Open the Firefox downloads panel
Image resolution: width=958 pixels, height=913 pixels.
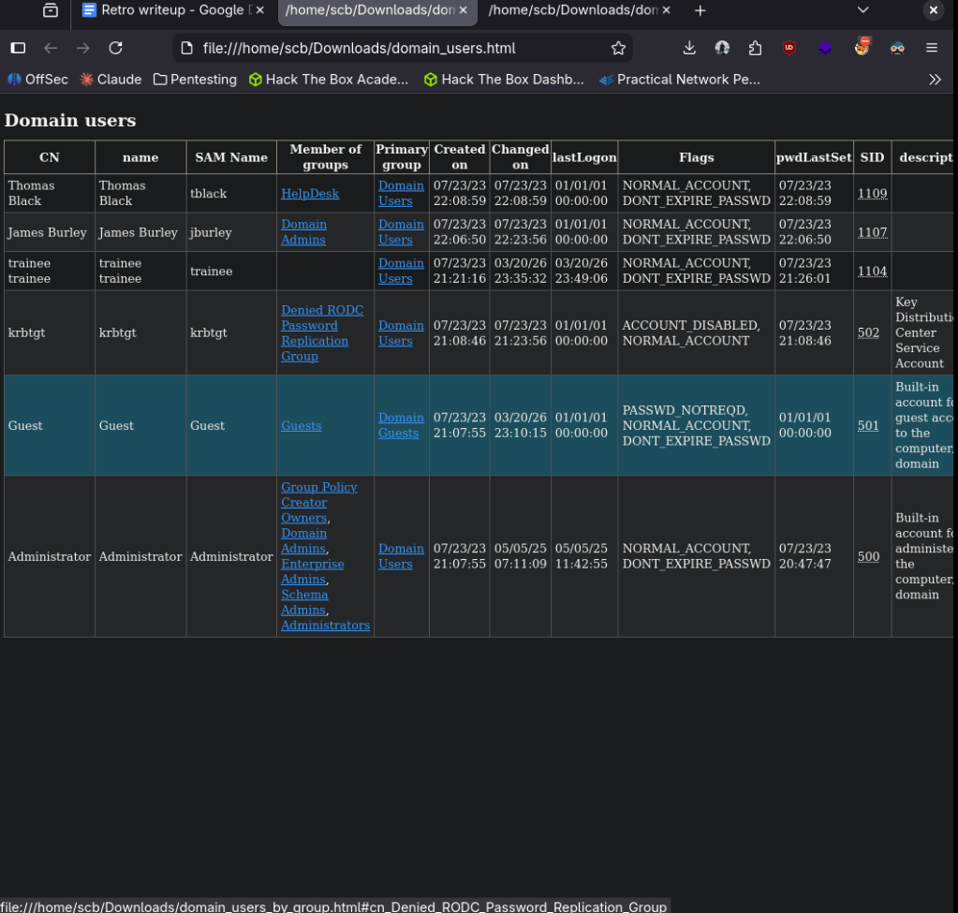(689, 48)
